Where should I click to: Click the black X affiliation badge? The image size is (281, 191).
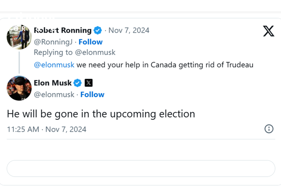pos(89,83)
